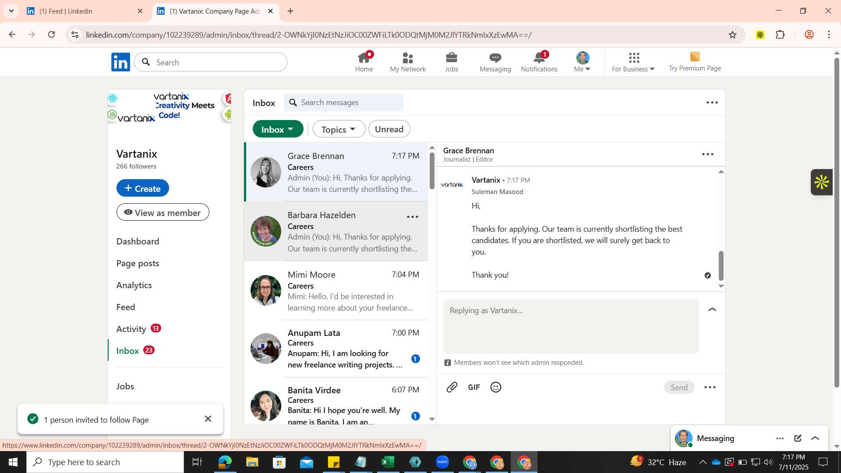The height and width of the screenshot is (473, 841).
Task: Open Windows Task View
Action: pos(197,462)
